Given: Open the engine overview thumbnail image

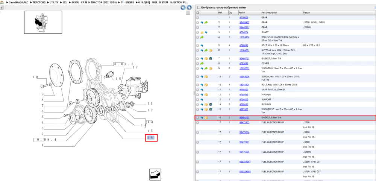Looking at the screenshot, I should point(43,22).
